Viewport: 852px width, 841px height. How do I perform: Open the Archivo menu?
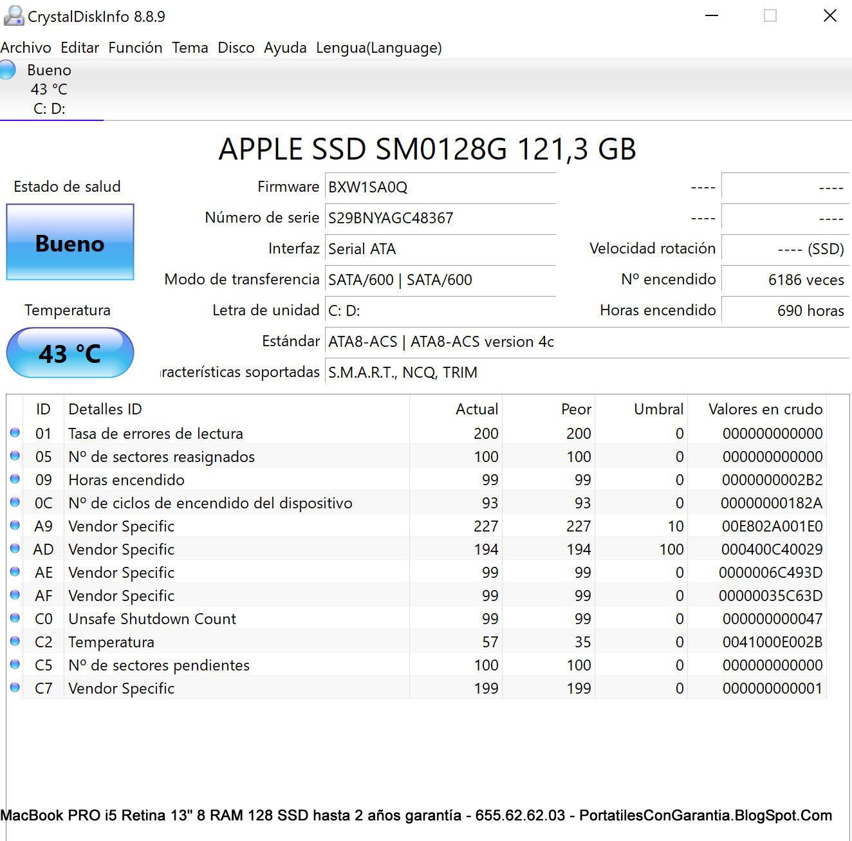(26, 48)
